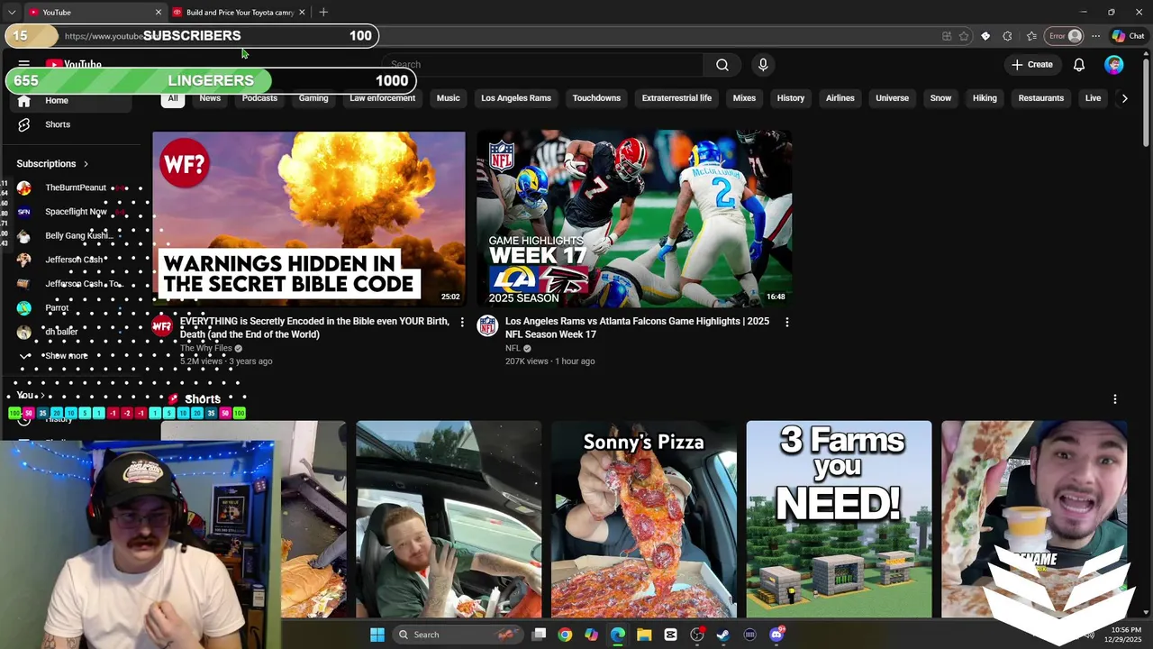Open The Why Files channel avatar
This screenshot has width=1153, height=649.
click(x=162, y=326)
